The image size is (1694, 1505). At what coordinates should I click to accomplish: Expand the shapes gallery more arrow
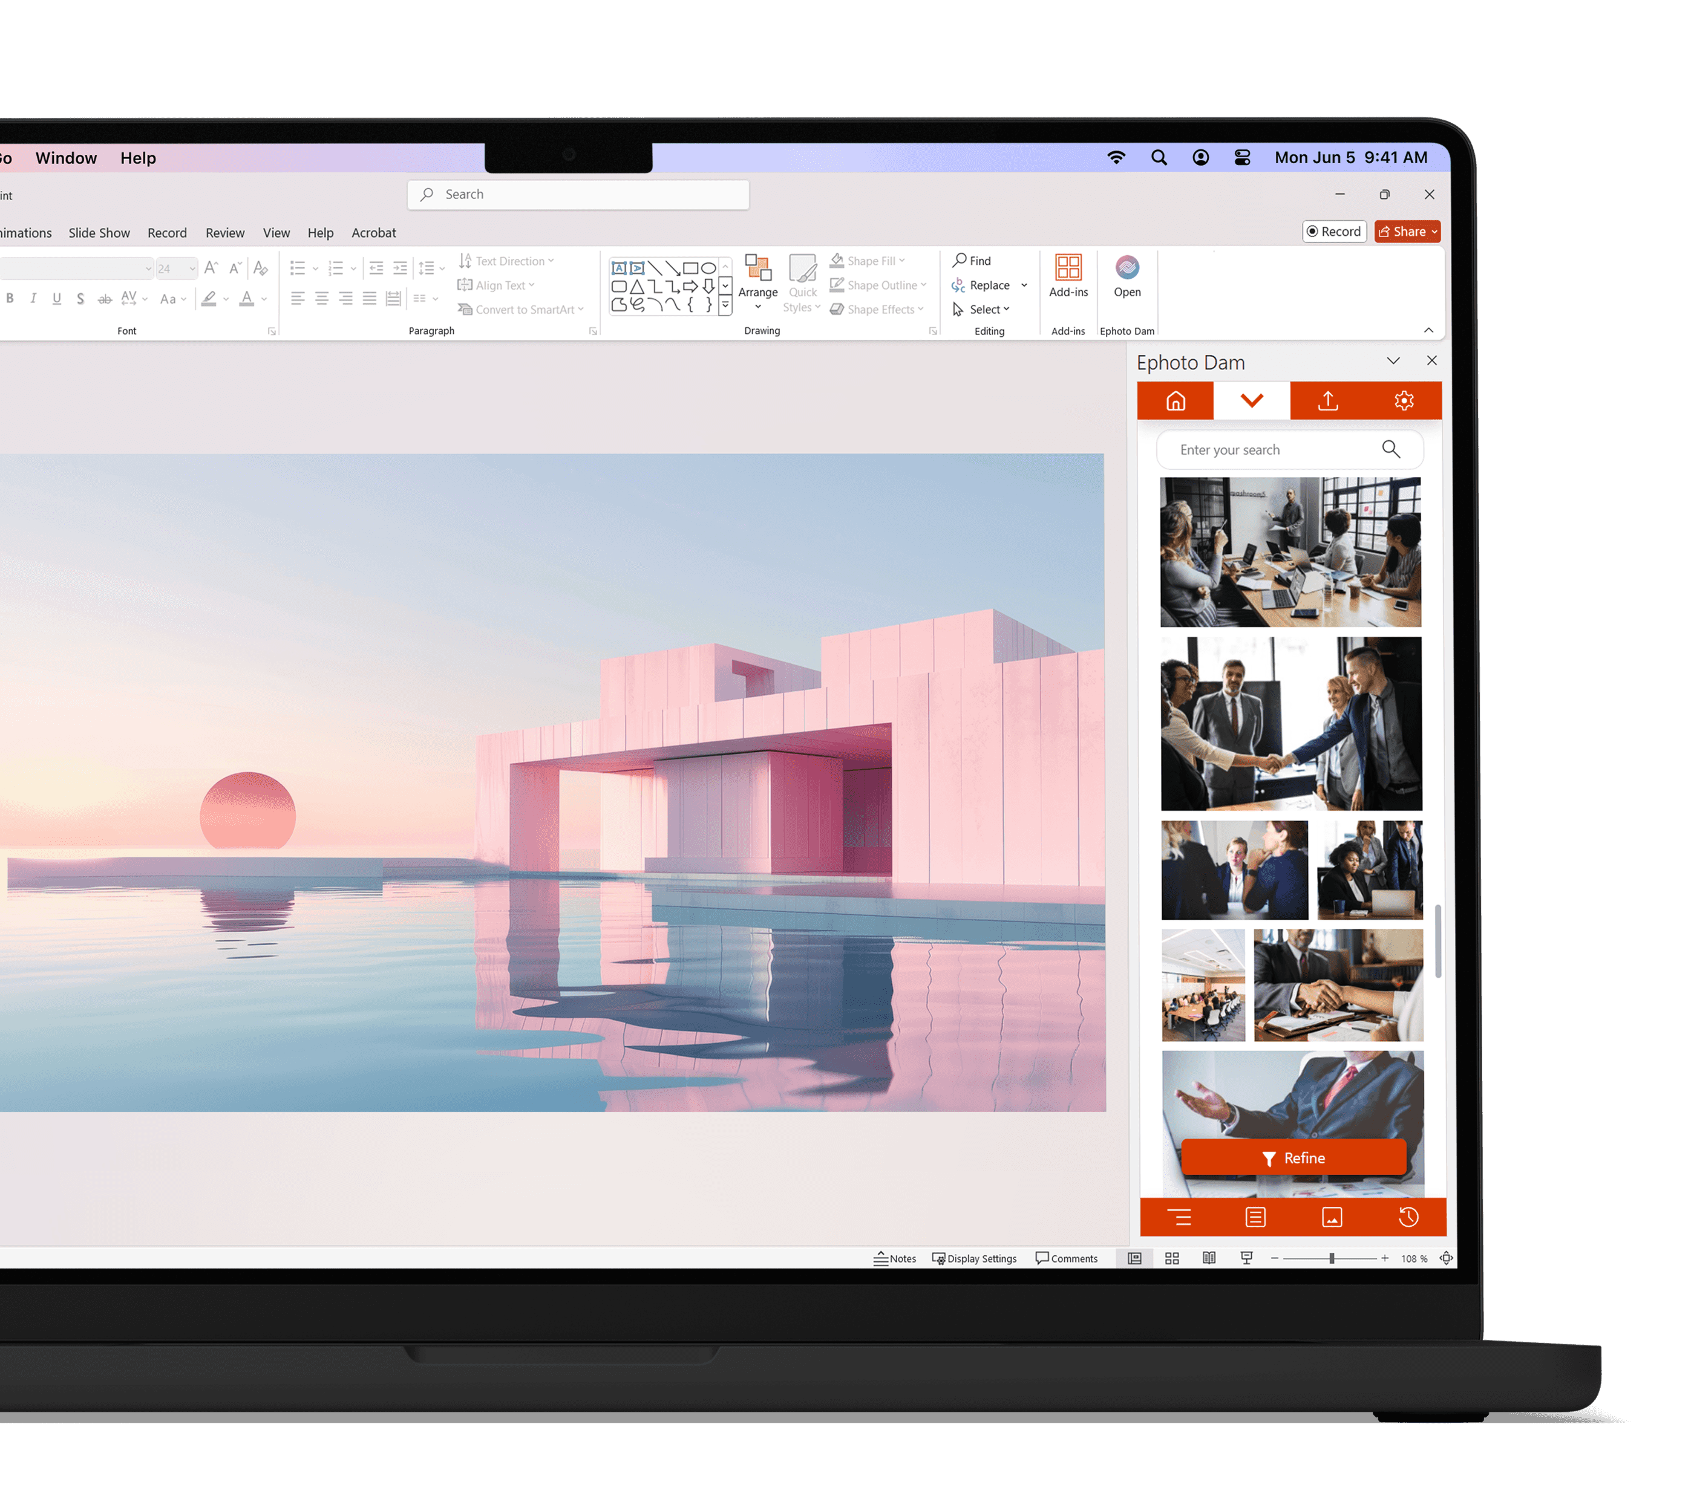coord(725,305)
